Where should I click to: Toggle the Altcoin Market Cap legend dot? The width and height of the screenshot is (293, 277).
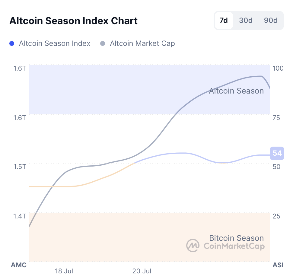pos(103,43)
